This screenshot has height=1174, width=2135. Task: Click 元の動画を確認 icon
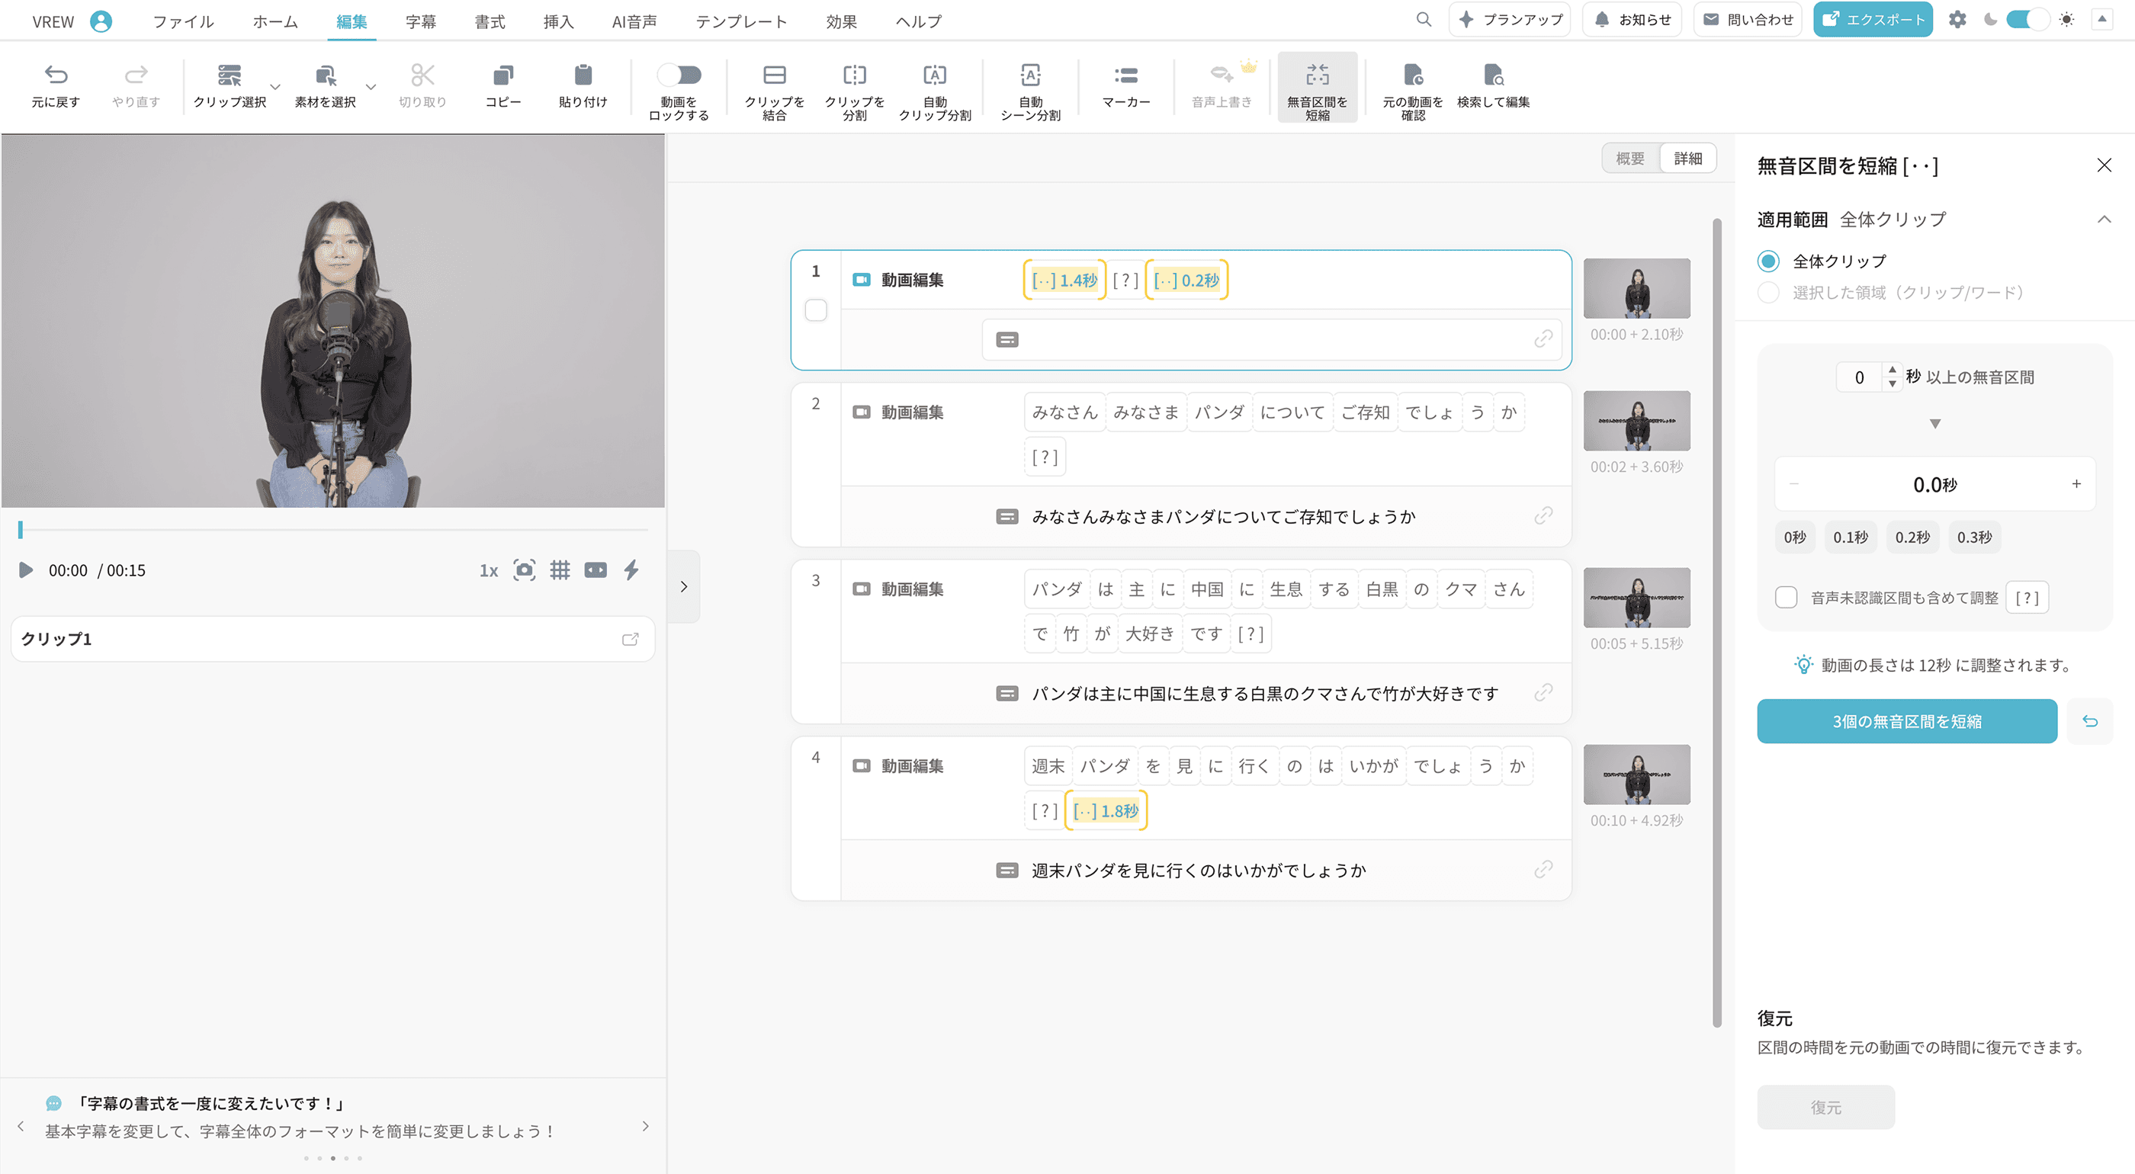coord(1412,76)
